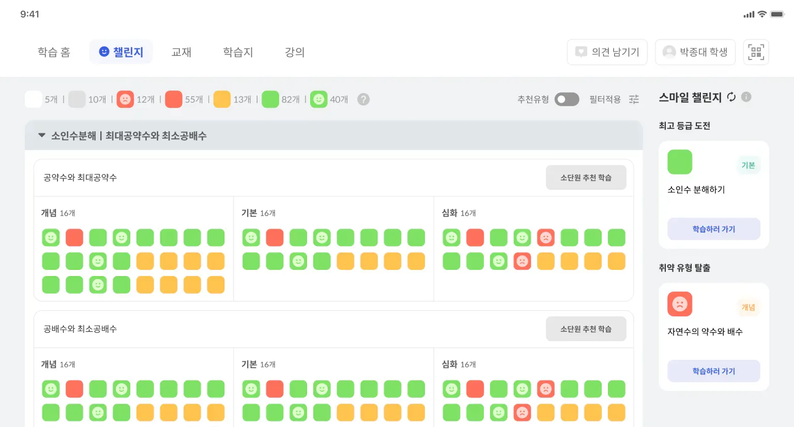The height and width of the screenshot is (427, 794).
Task: Toggle the 추천유형 switch on
Action: click(567, 99)
